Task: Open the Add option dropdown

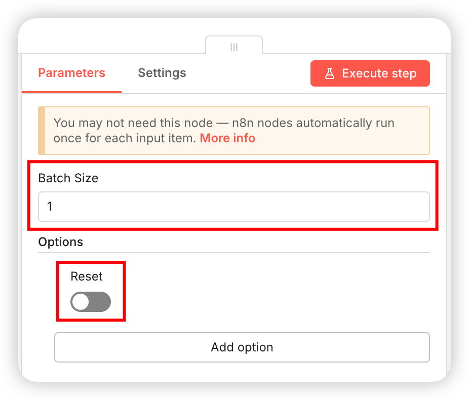Action: pyautogui.click(x=242, y=347)
